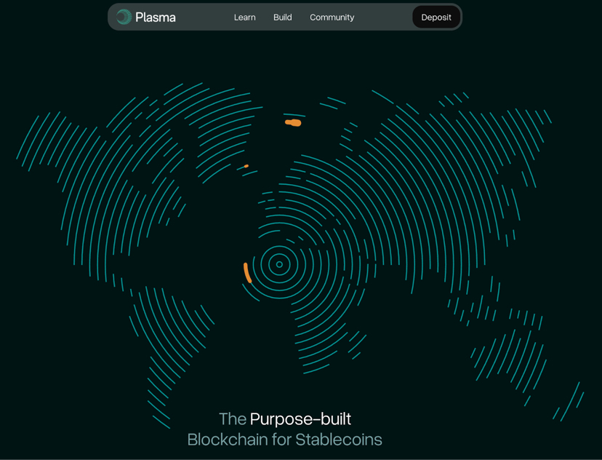602x460 pixels.
Task: Open the Community menu
Action: click(332, 17)
